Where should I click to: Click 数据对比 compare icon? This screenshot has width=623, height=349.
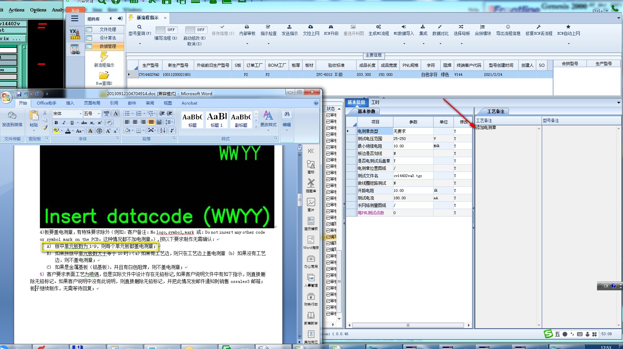tap(440, 27)
